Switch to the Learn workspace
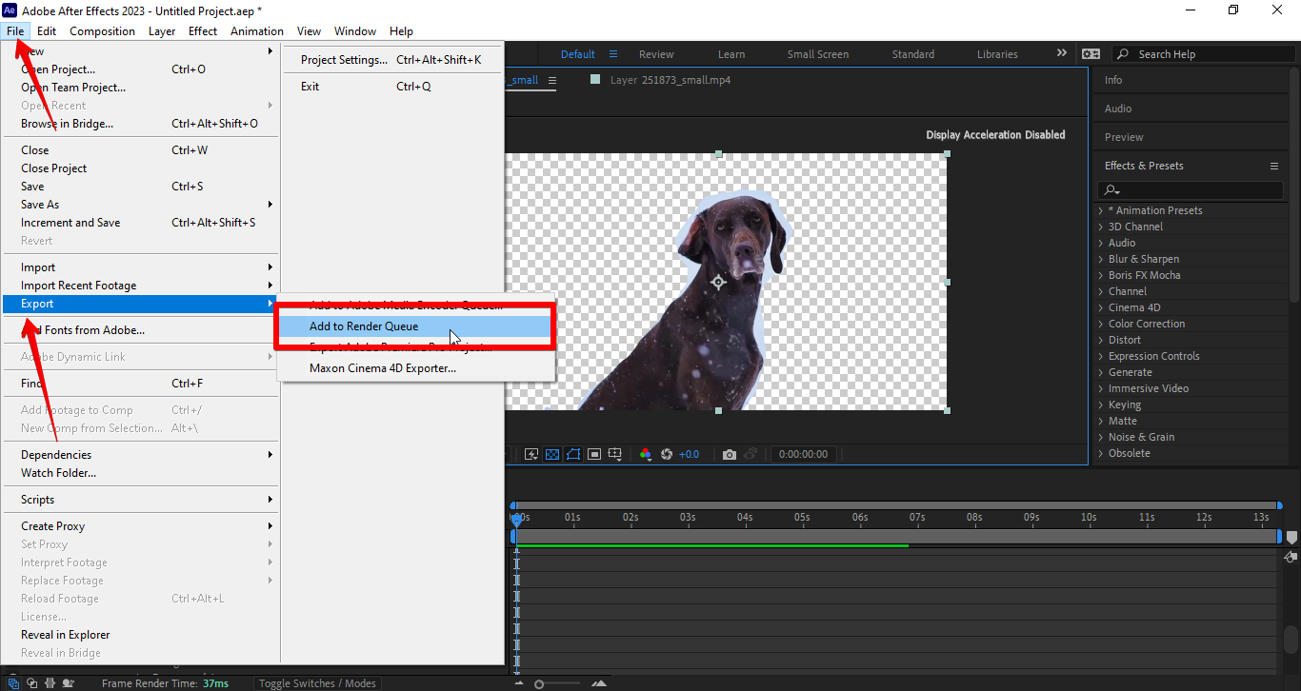This screenshot has height=691, width=1301. pyautogui.click(x=731, y=53)
